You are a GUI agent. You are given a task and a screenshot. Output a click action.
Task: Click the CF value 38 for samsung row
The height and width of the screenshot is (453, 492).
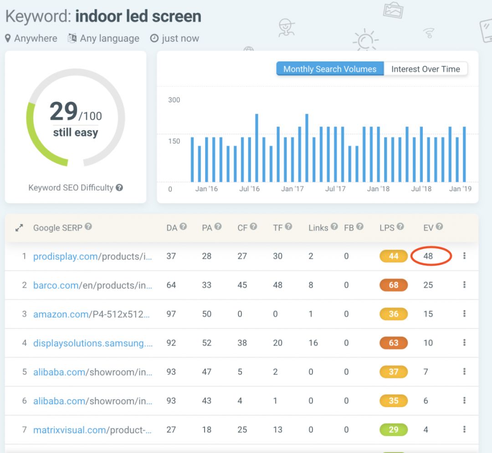click(242, 343)
